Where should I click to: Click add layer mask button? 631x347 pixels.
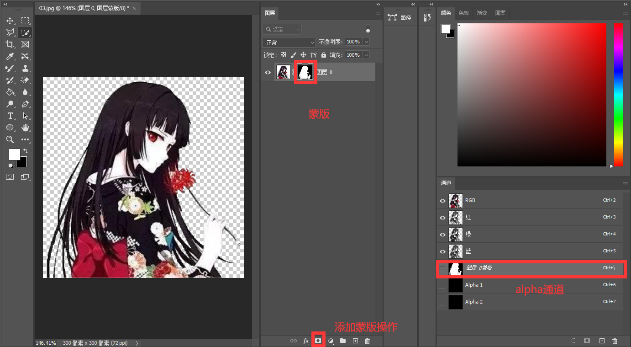[318, 341]
